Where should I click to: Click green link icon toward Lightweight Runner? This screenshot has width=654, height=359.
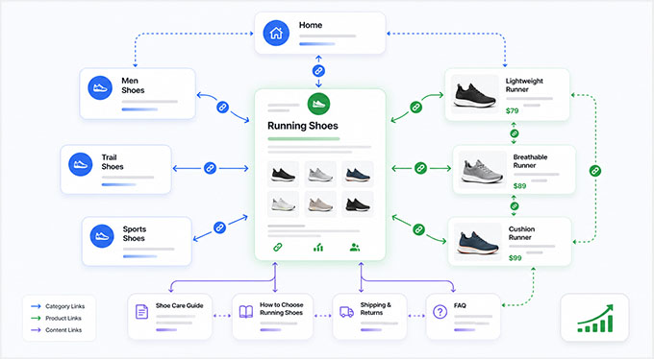click(415, 108)
